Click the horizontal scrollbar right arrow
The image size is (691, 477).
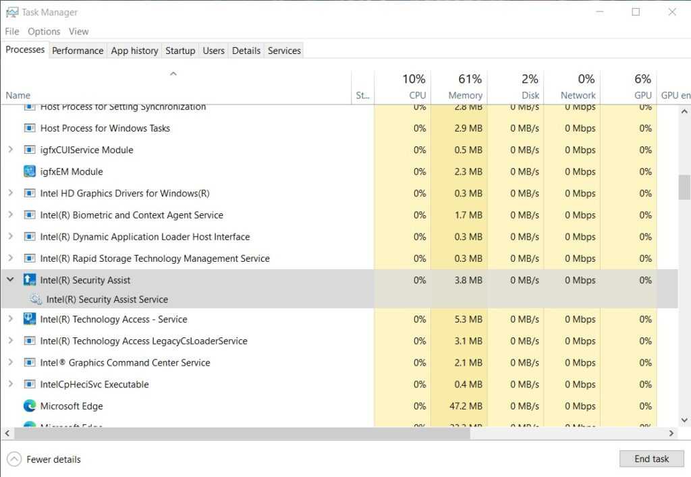point(671,433)
